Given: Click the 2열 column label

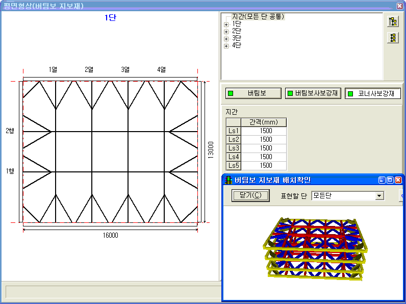Looking at the screenshot, I should pos(89,69).
